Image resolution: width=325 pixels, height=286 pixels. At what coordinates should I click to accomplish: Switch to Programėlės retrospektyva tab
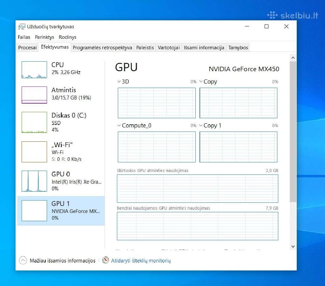click(102, 47)
